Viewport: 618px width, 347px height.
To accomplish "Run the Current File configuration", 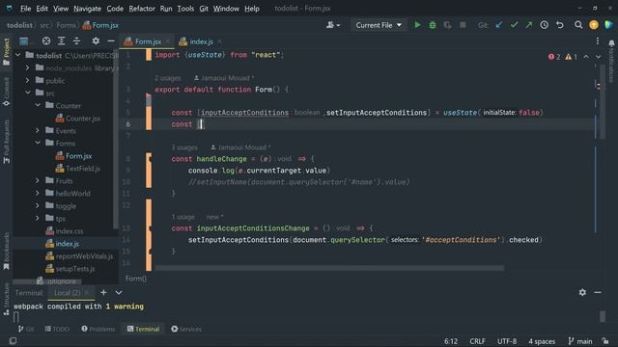I will click(x=417, y=25).
